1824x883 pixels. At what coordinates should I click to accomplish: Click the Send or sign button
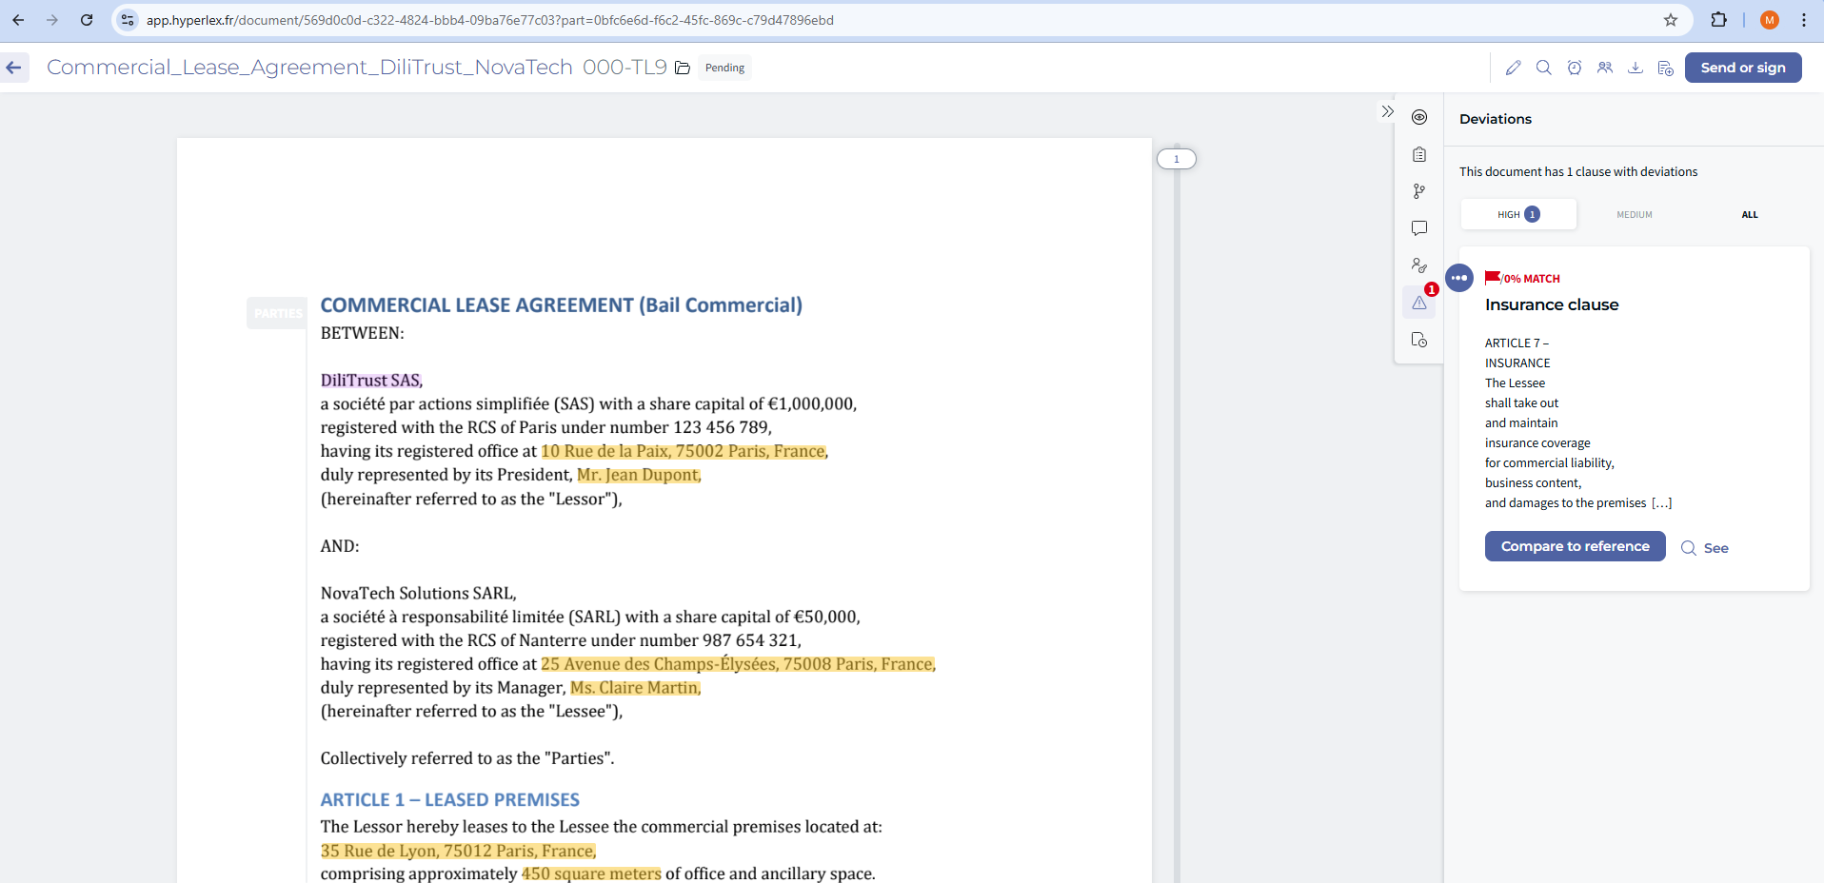pyautogui.click(x=1743, y=68)
